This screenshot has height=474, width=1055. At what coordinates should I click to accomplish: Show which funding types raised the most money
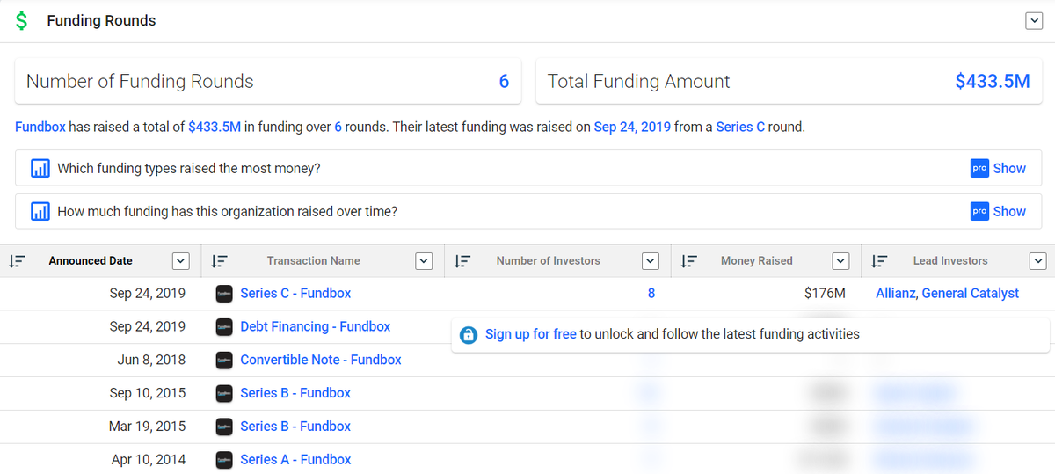click(x=1009, y=168)
